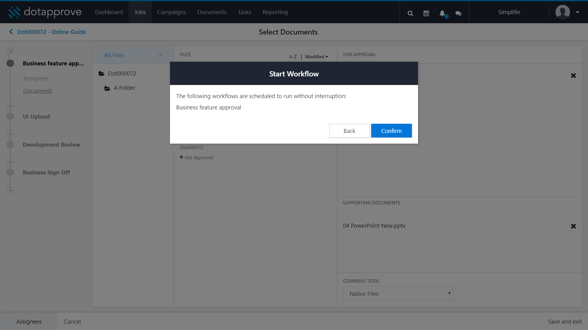Image resolution: width=588 pixels, height=330 pixels.
Task: Open the chat messages icon
Action: [x=458, y=13]
